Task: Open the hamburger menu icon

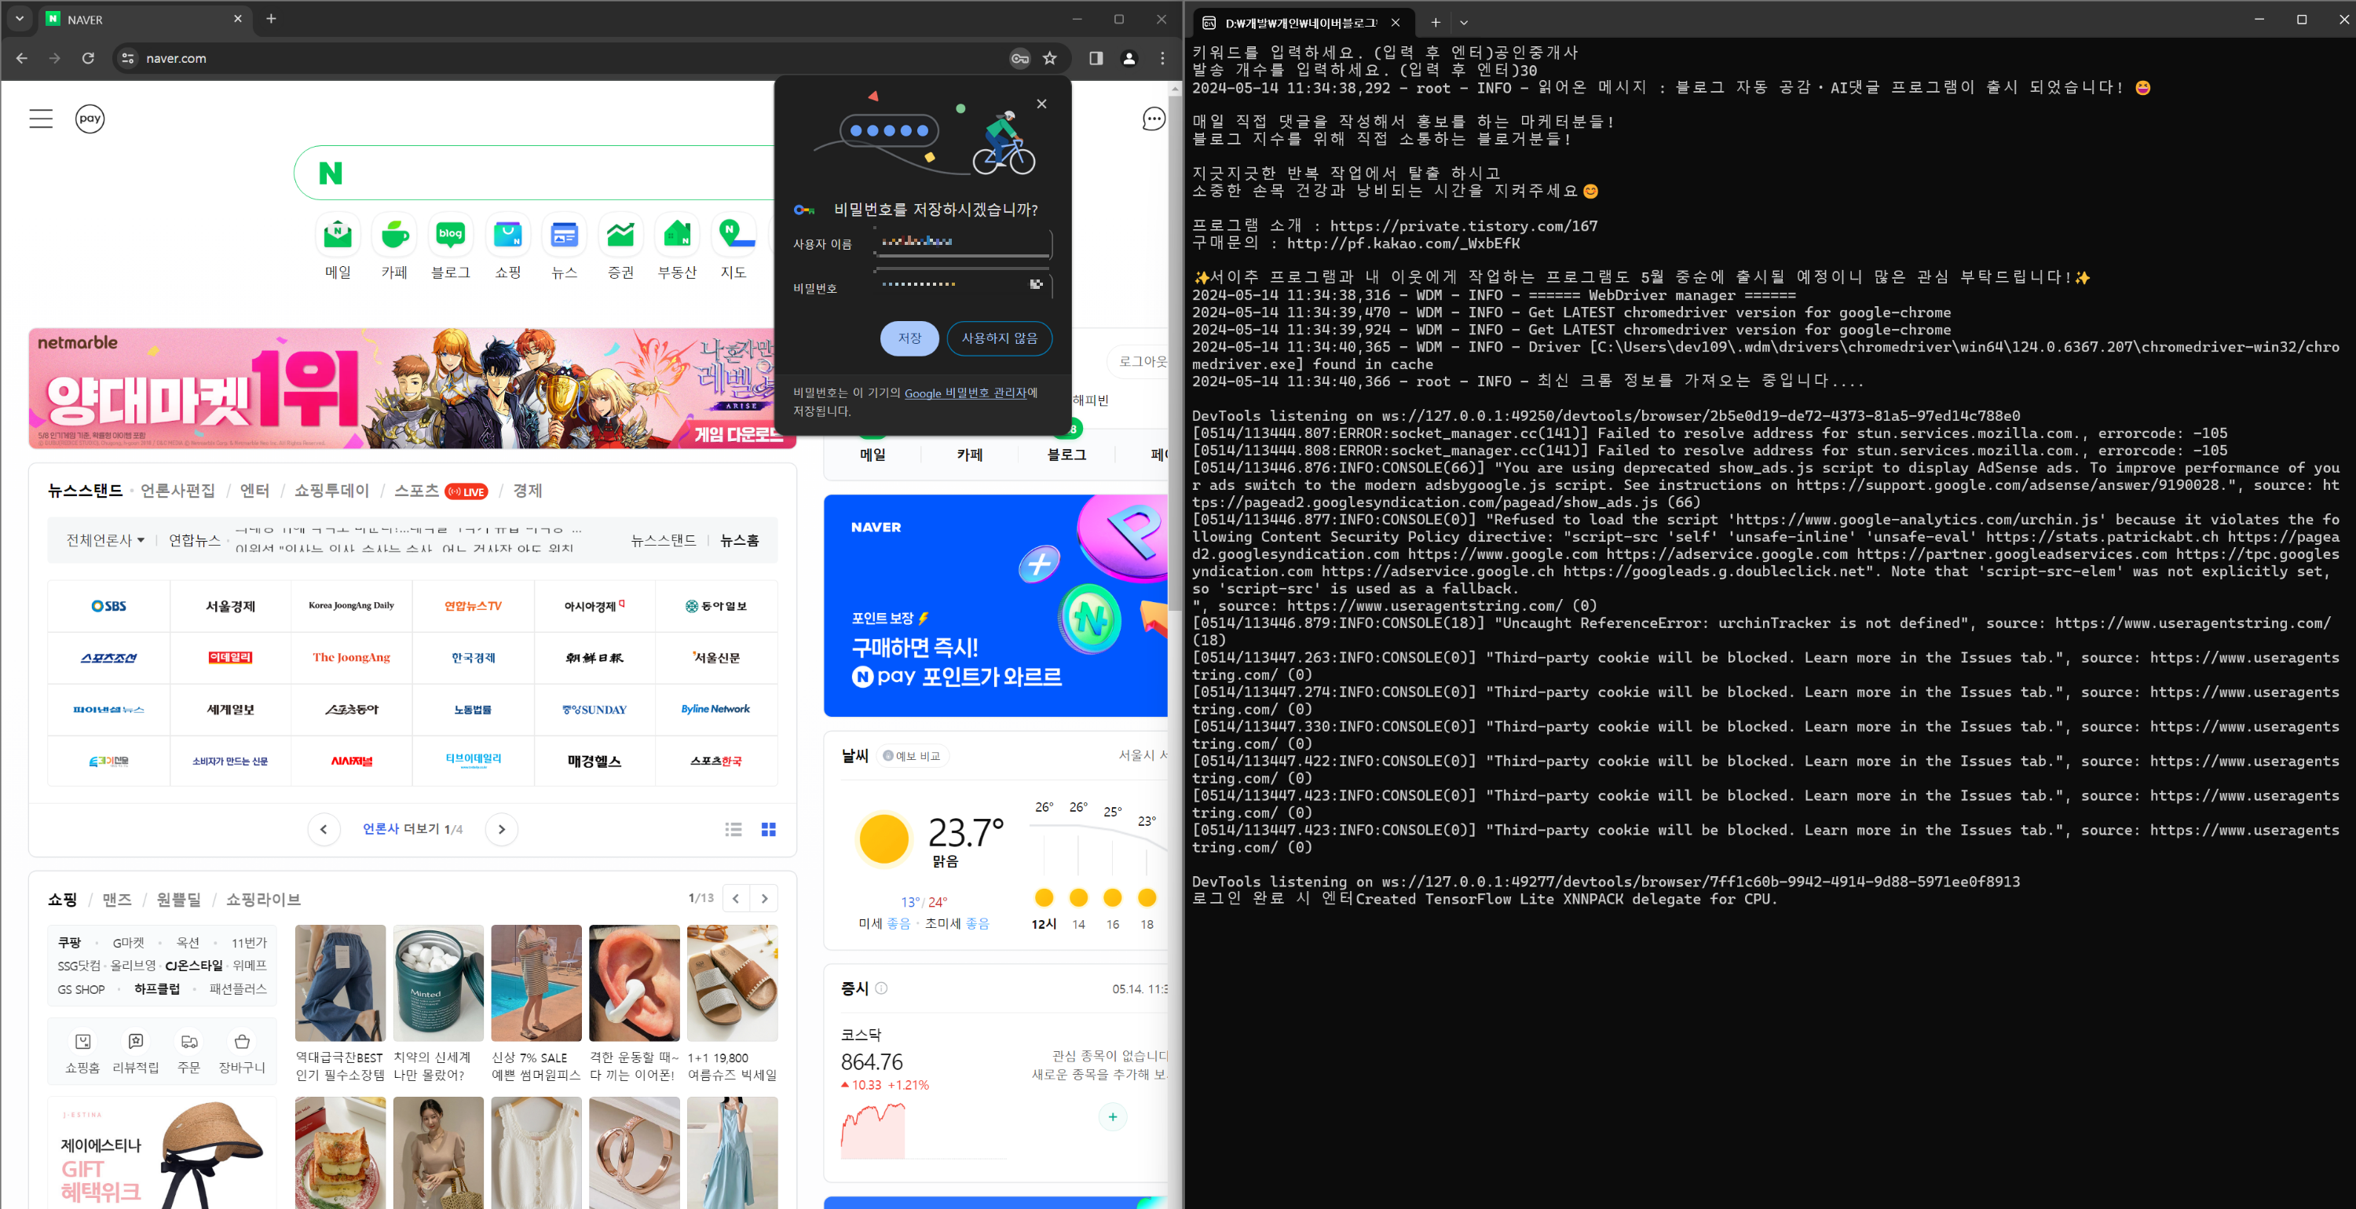Action: point(41,119)
